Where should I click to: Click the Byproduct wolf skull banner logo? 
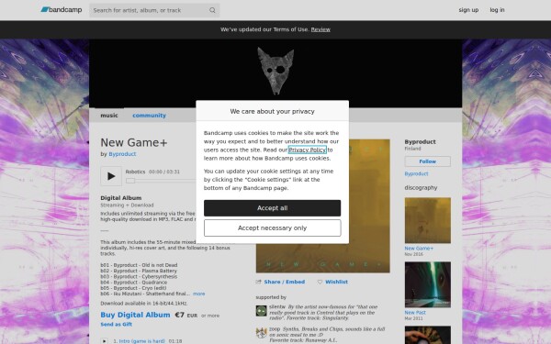click(275, 71)
